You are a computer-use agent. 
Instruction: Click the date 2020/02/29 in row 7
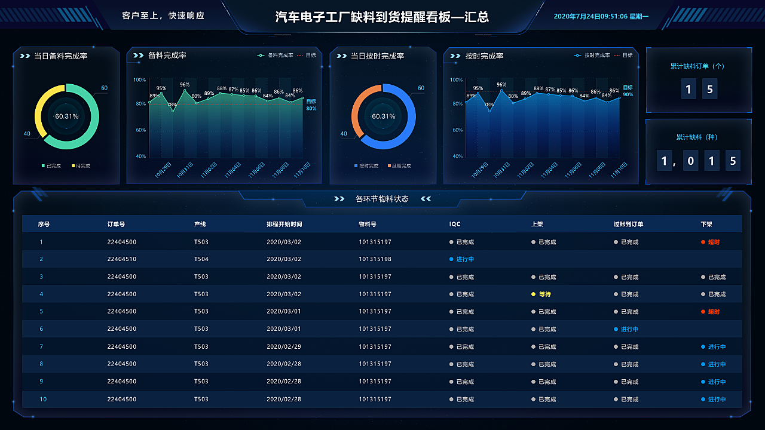tap(284, 347)
